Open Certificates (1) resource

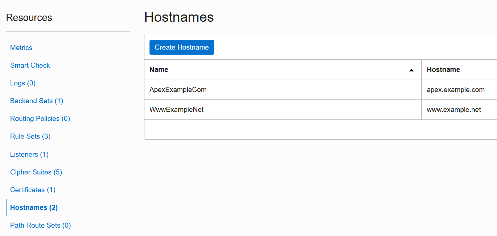click(33, 190)
